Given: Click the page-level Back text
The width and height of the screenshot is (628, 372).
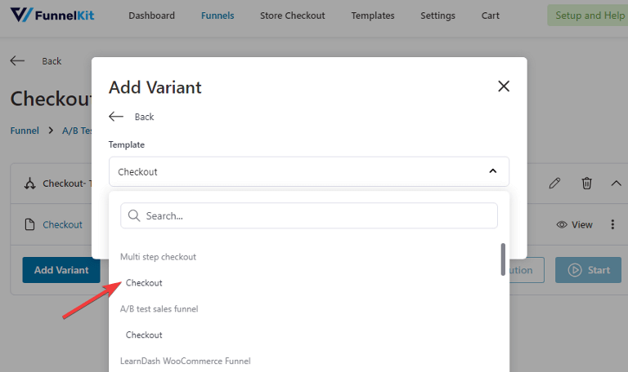Looking at the screenshot, I should click(x=52, y=61).
